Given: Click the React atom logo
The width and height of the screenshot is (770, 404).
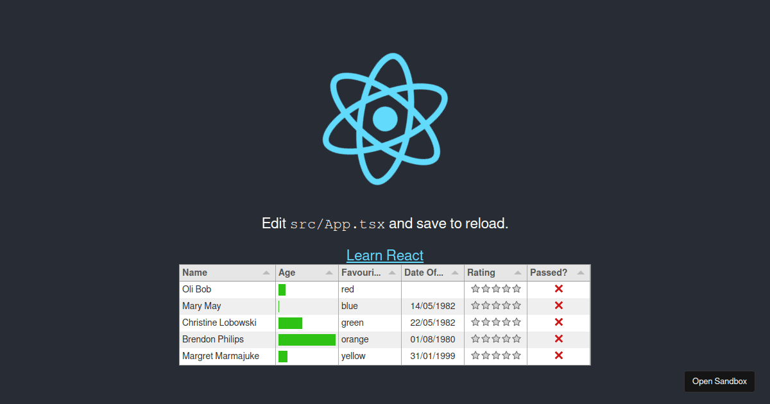Looking at the screenshot, I should coord(385,119).
